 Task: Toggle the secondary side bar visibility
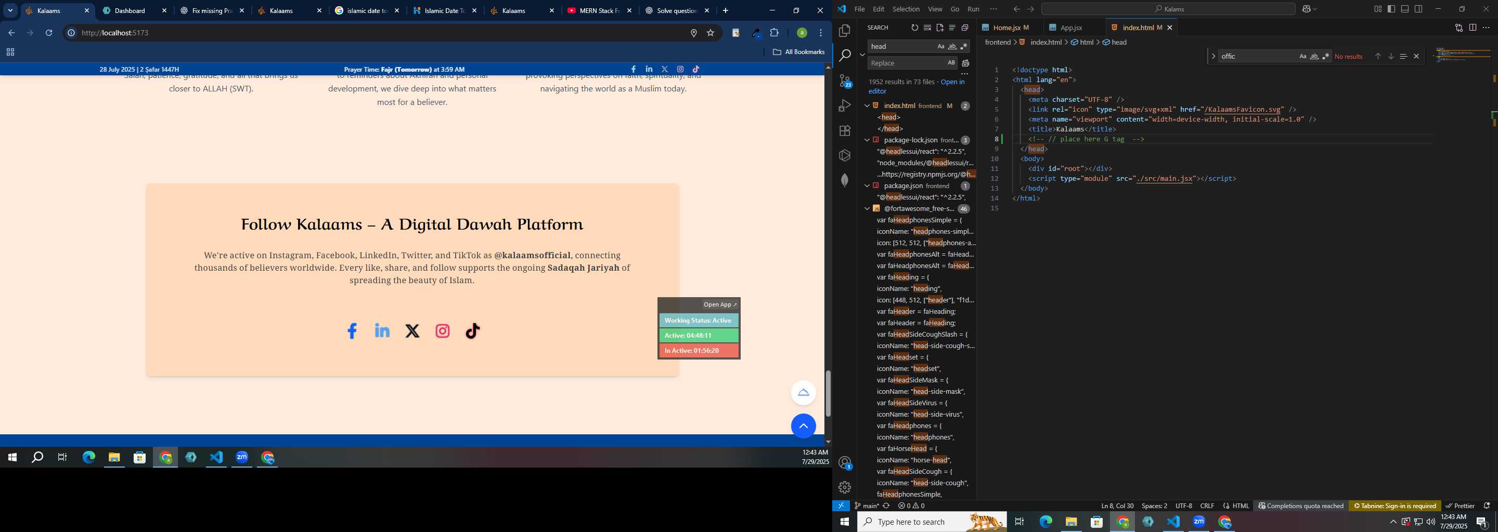pos(1418,9)
